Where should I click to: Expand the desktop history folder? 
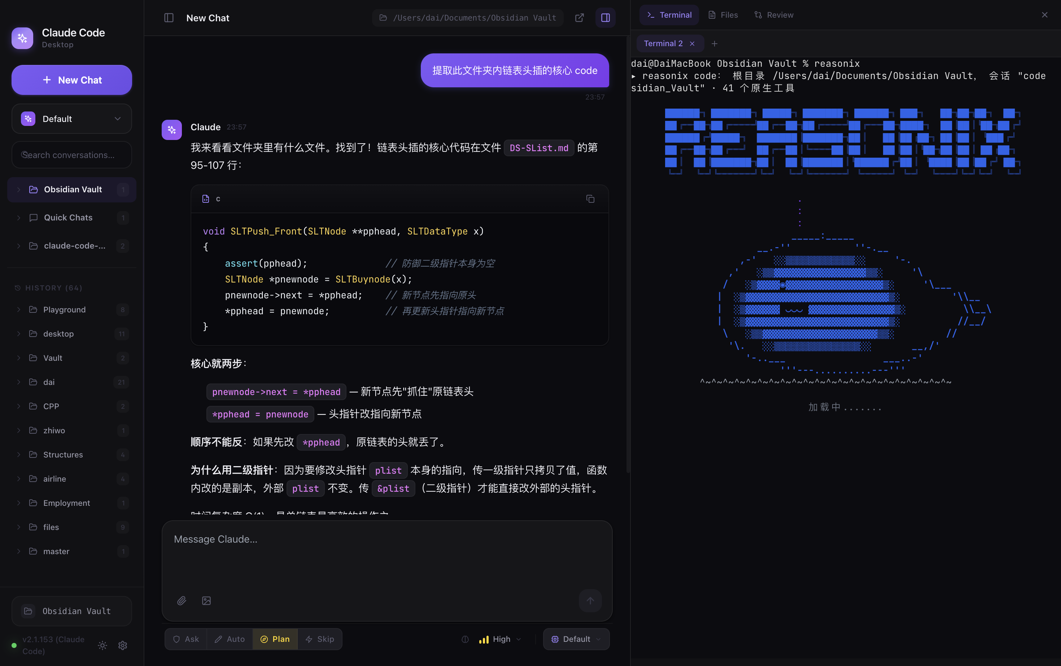(x=18, y=334)
